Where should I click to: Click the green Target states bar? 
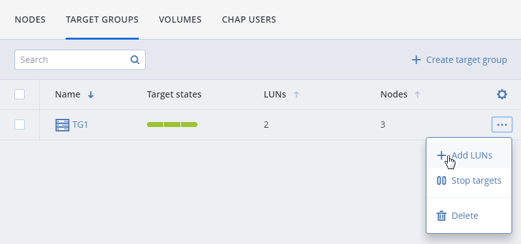pyautogui.click(x=172, y=125)
